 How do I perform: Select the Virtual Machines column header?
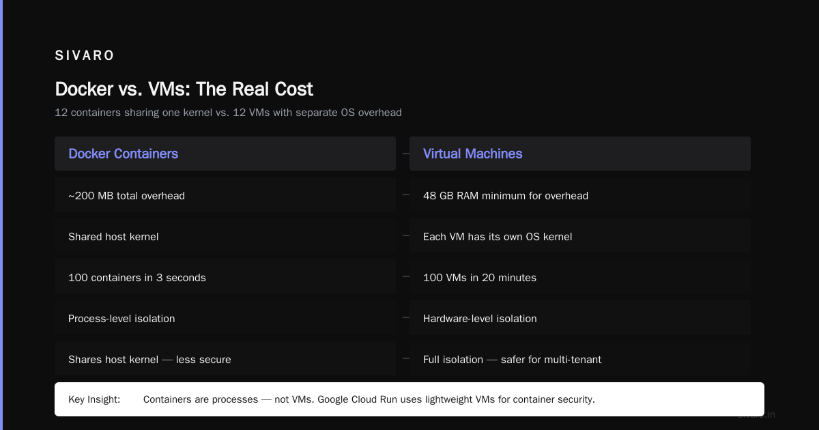[x=580, y=154]
